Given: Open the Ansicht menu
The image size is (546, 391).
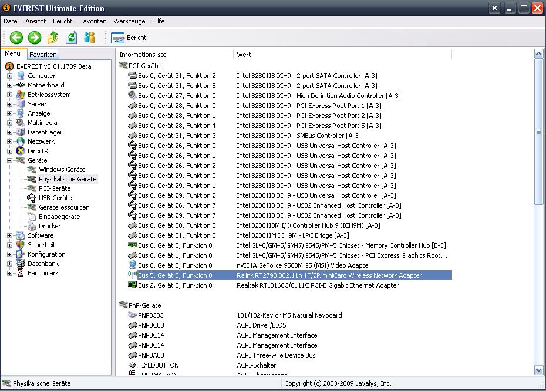Looking at the screenshot, I should click(x=35, y=21).
